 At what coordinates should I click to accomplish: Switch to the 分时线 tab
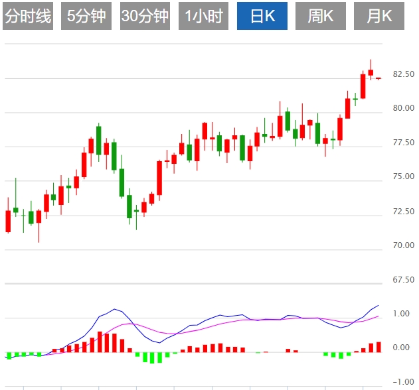[27, 17]
